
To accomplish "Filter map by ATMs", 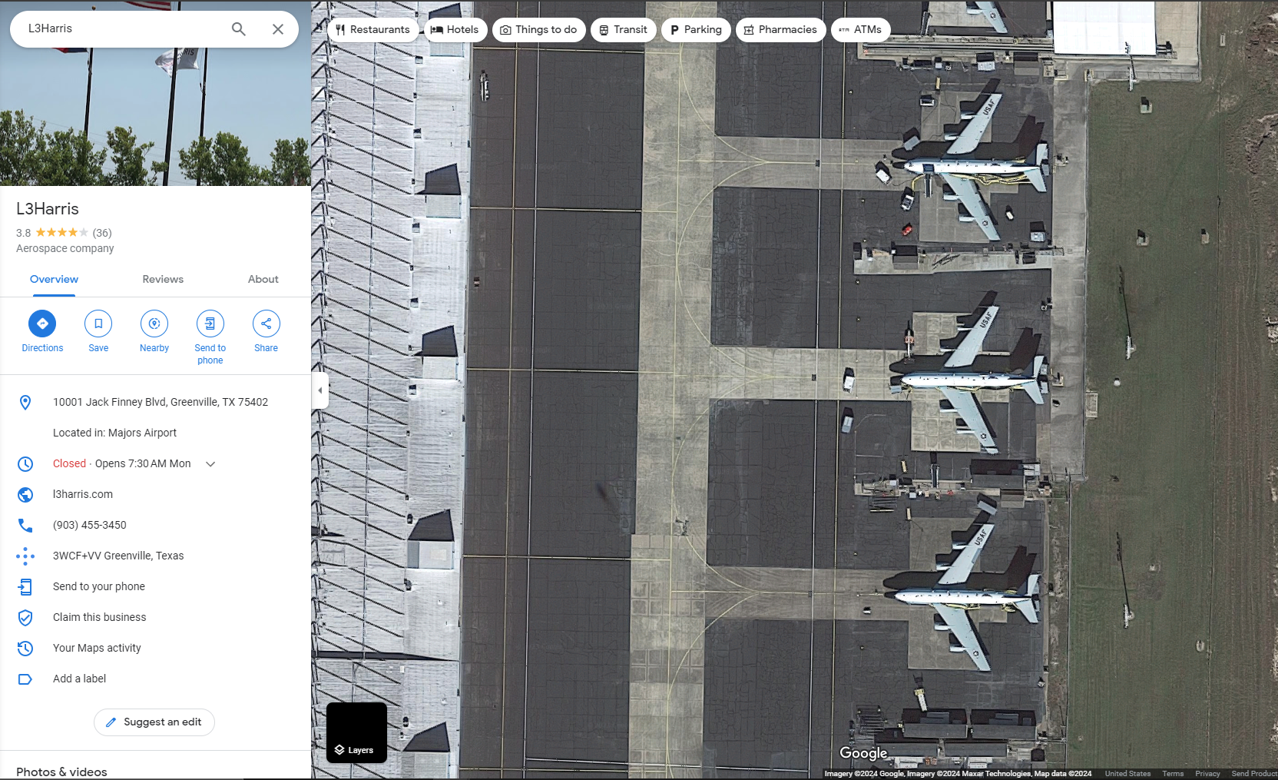I will (861, 30).
